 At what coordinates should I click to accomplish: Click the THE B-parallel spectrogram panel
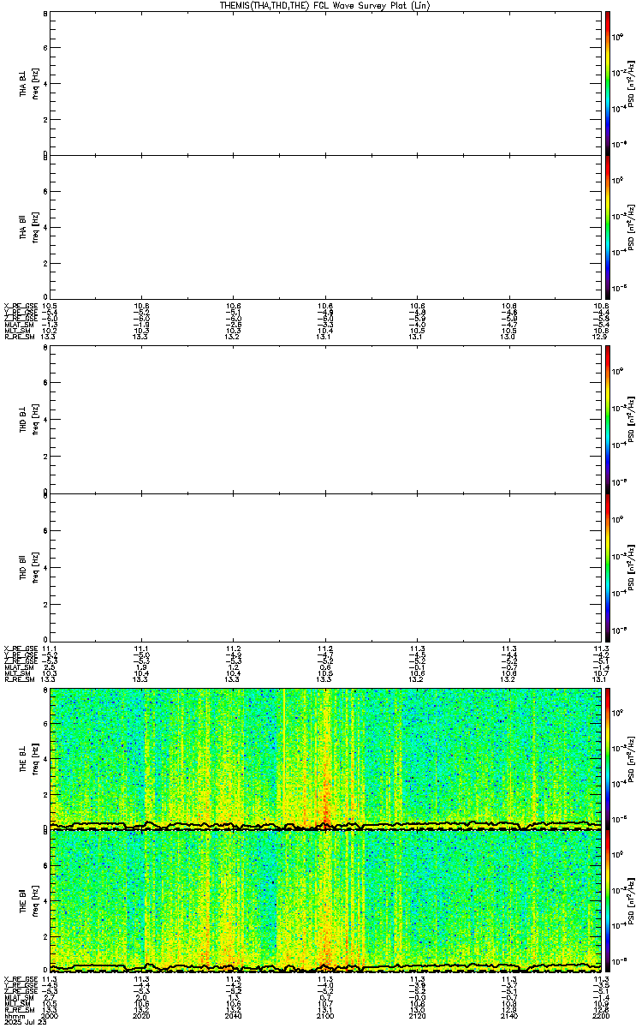tap(326, 901)
